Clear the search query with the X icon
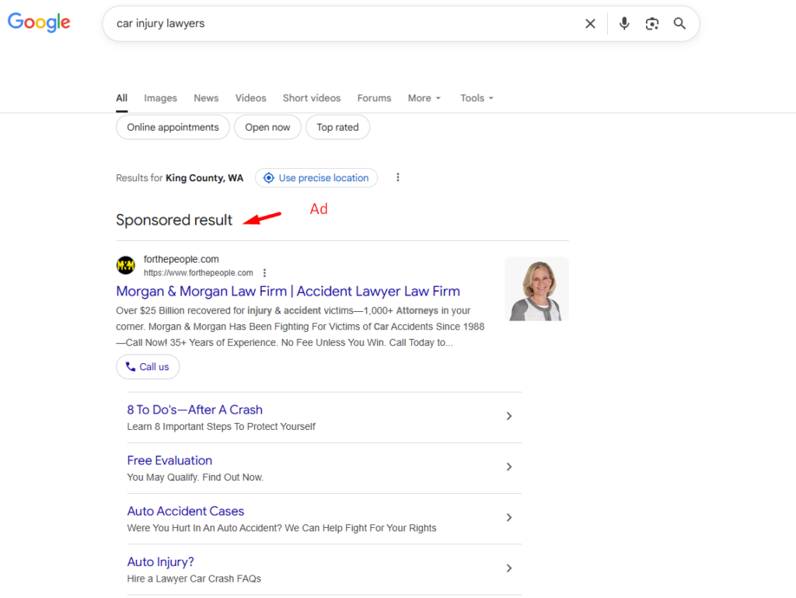Viewport: 796px width, 598px height. coord(590,23)
